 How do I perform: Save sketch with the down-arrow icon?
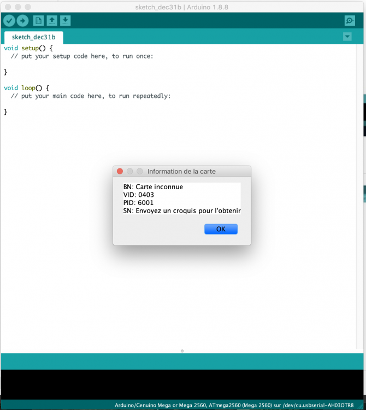pyautogui.click(x=66, y=20)
